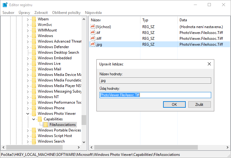
Task: Click the .tiff string value icon
Action: click(92, 38)
